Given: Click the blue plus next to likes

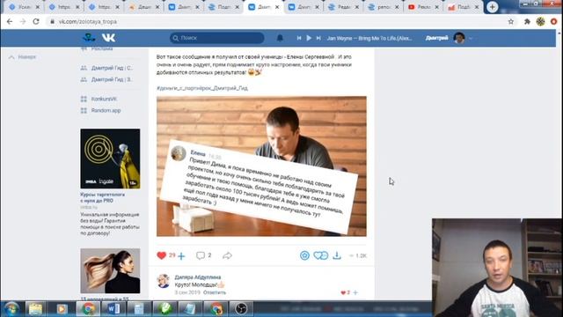Looking at the screenshot, I should click(181, 256).
